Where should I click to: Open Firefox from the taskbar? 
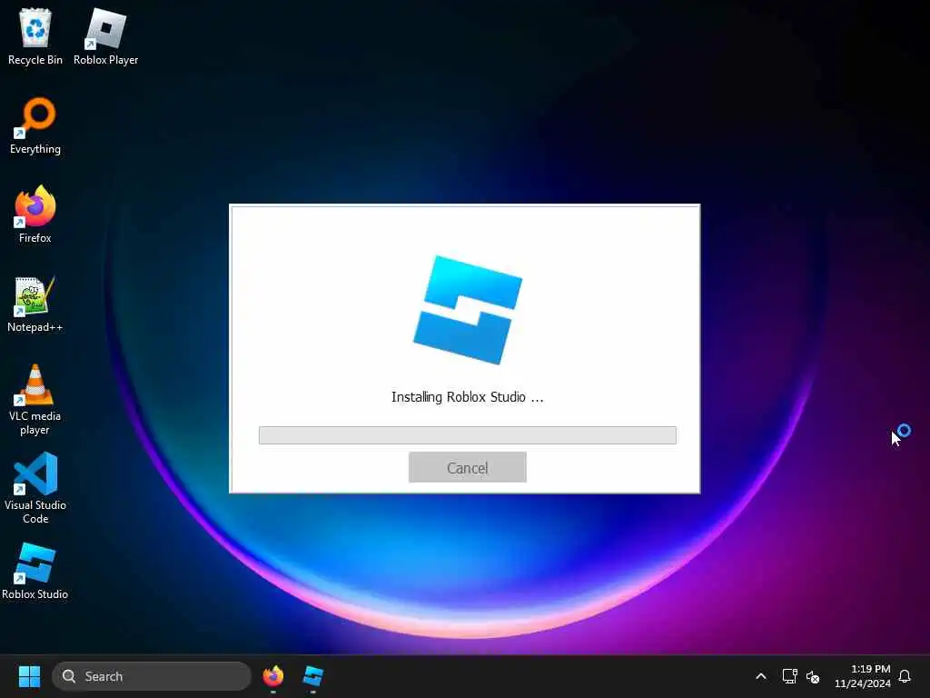coord(272,676)
